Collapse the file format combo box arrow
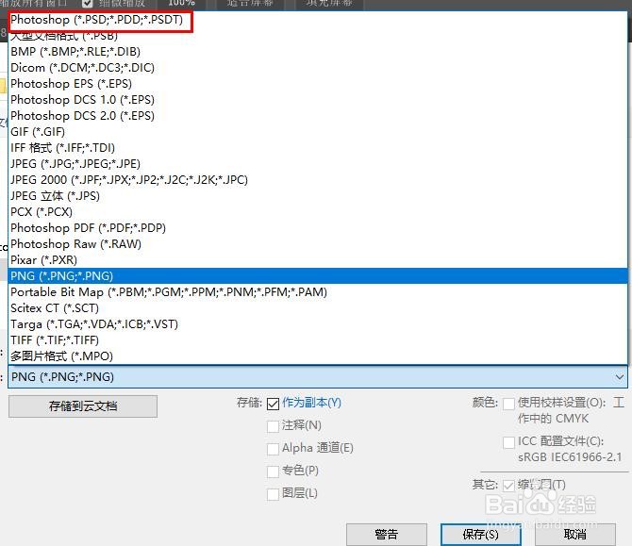Screen dimensions: 632x546 click(x=619, y=377)
